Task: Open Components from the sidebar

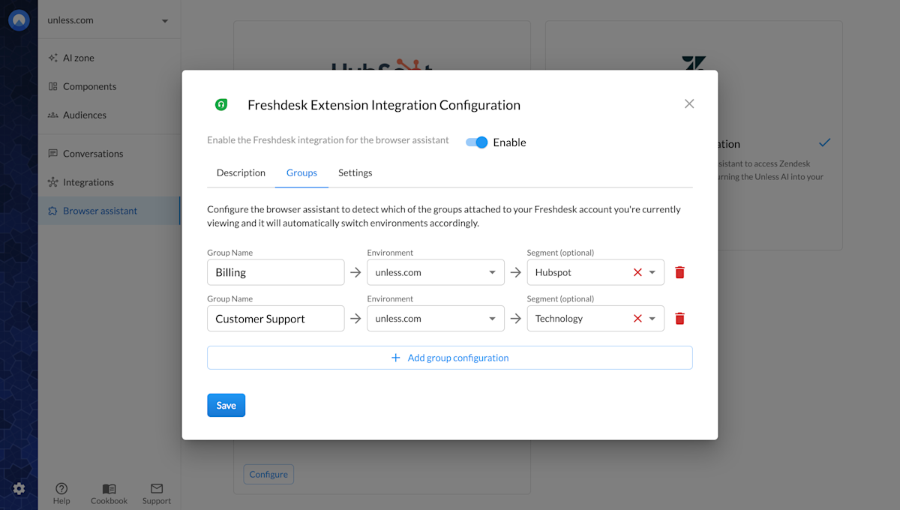Action: tap(90, 86)
